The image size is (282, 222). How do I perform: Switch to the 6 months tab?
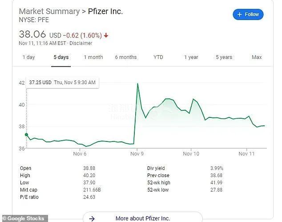126,57
